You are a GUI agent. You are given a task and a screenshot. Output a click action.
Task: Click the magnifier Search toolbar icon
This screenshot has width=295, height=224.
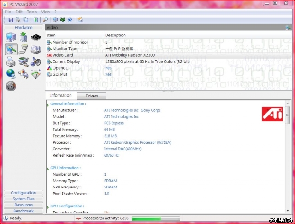coord(46,19)
